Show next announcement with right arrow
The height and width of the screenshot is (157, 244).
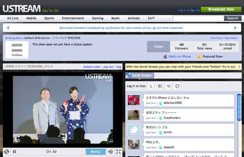click(x=235, y=28)
